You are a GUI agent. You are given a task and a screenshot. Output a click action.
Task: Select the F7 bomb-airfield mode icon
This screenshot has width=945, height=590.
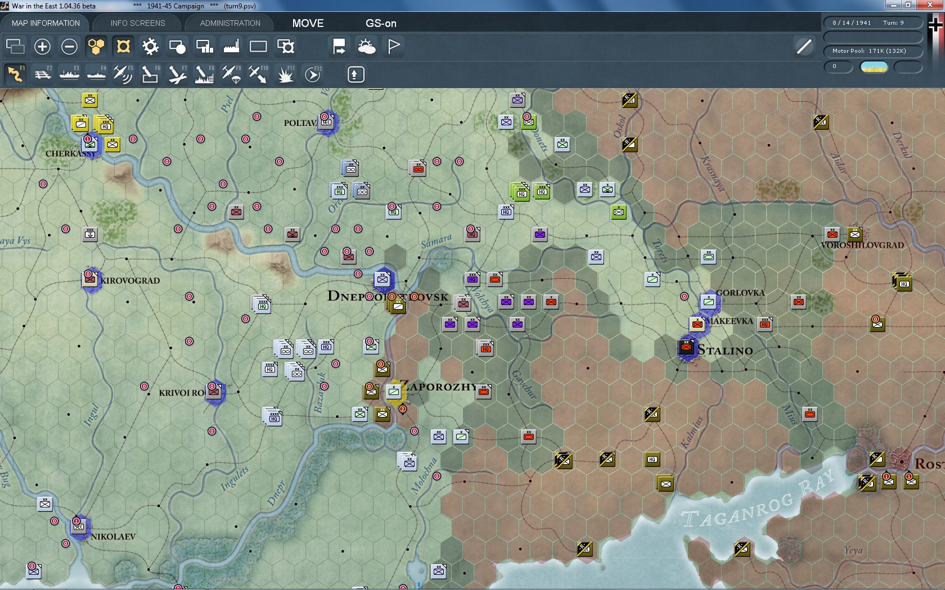pyautogui.click(x=177, y=74)
